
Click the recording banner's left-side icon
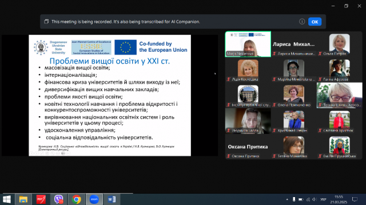pyautogui.click(x=46, y=22)
